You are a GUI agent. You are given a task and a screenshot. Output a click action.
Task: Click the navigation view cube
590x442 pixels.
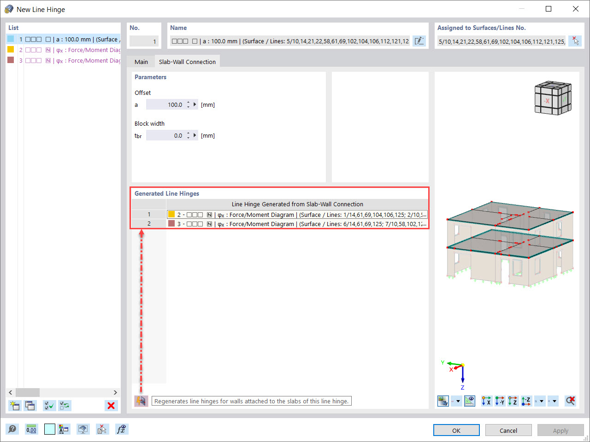553,98
